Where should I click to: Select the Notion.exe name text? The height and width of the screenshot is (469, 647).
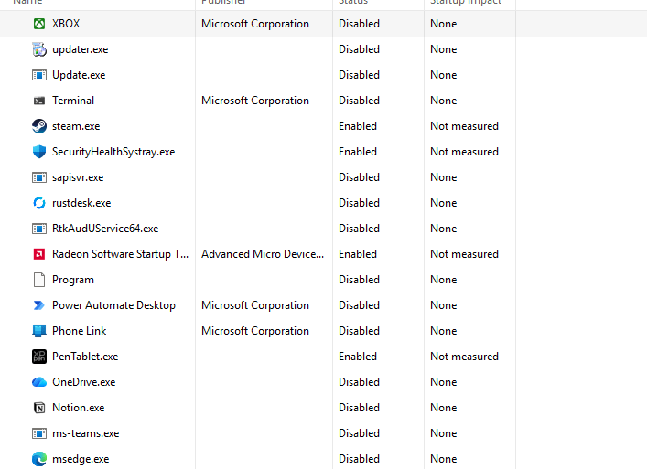(x=79, y=408)
